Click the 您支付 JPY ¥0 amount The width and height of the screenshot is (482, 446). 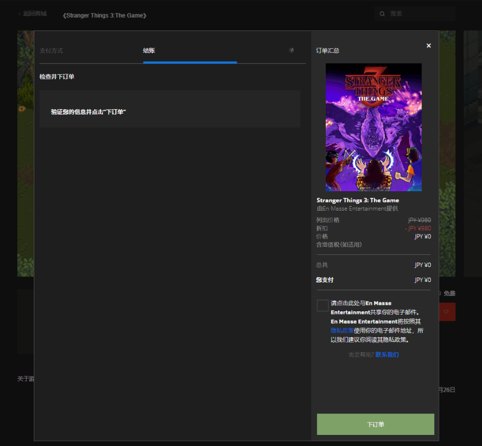422,280
